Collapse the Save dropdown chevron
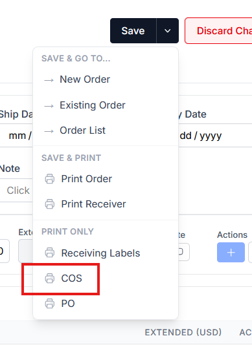Image resolution: width=252 pixels, height=347 pixels. click(x=168, y=31)
